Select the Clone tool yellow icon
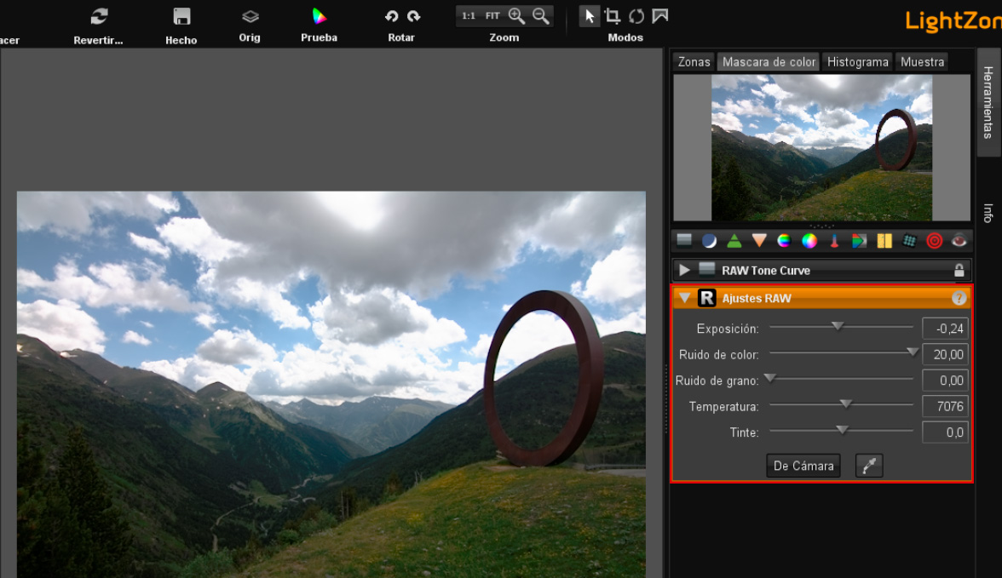The height and width of the screenshot is (578, 1002). 884,240
